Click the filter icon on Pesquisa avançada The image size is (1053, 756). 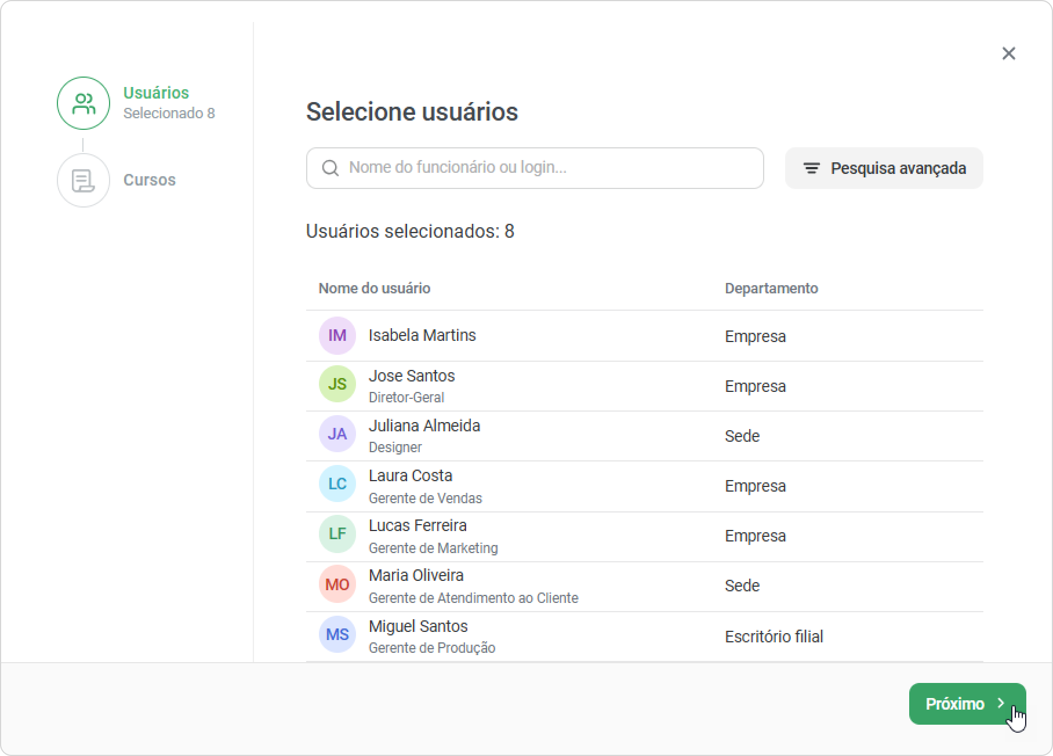point(811,168)
